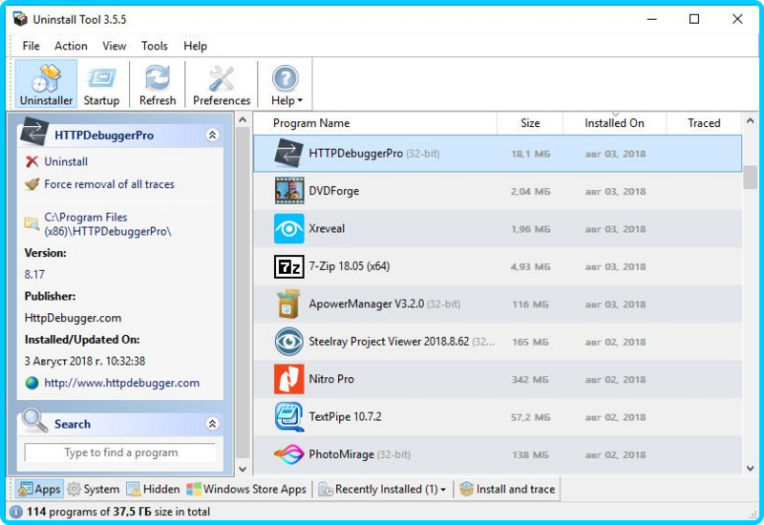764x525 pixels.
Task: Click the HTTPDebuggerPro icon in details header
Action: [x=34, y=132]
